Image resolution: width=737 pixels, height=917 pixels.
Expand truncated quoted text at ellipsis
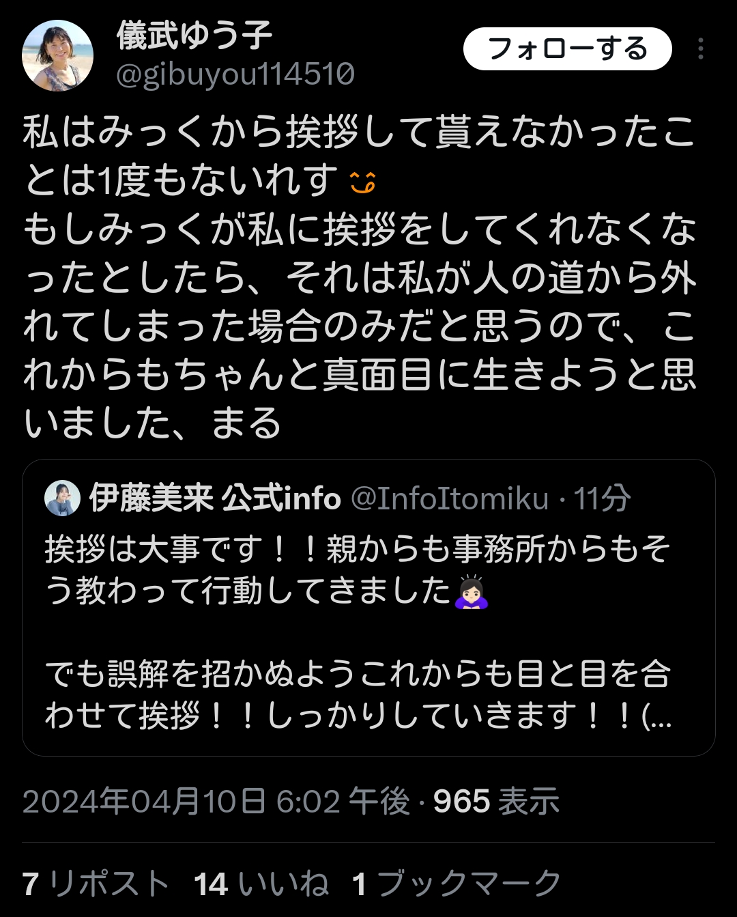pos(658,717)
